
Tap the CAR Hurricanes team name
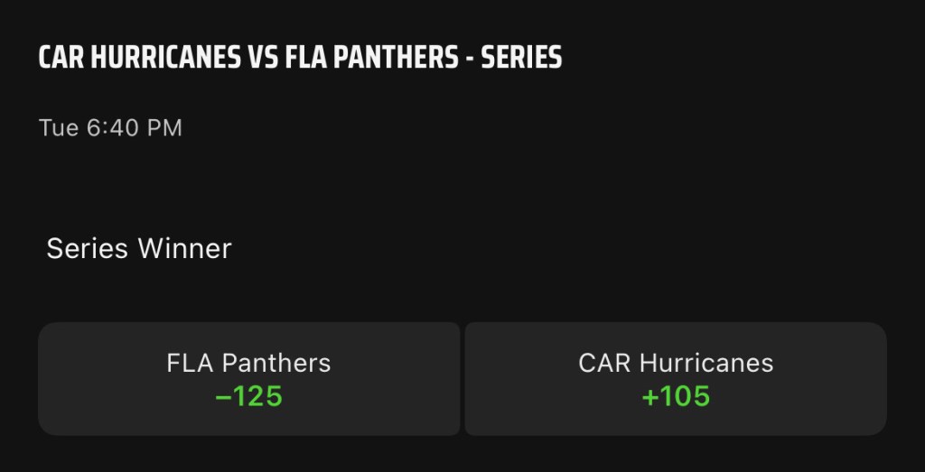[676, 363]
